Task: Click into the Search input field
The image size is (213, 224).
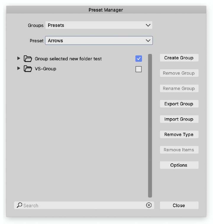Action: click(84, 205)
